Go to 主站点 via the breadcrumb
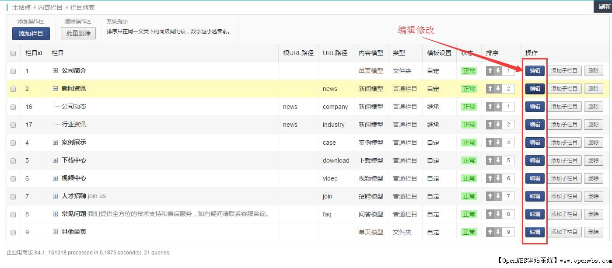This screenshot has height=268, width=612. coord(20,7)
